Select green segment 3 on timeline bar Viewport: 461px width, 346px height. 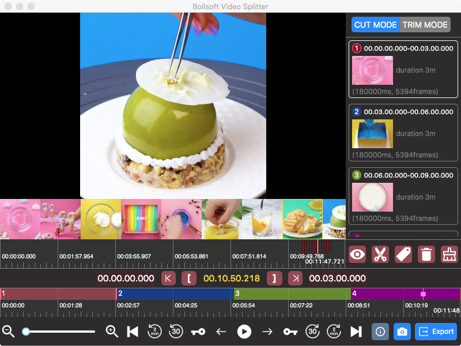coord(292,294)
